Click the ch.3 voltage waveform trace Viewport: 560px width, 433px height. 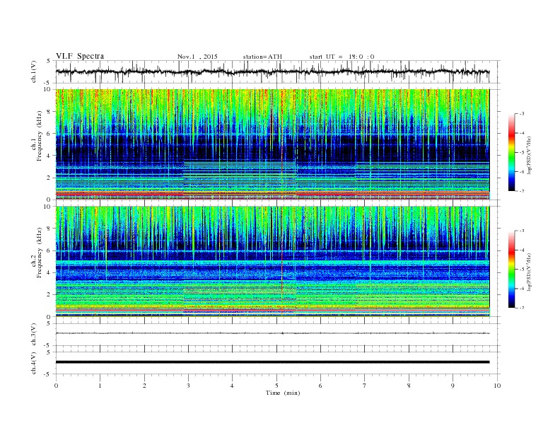click(x=272, y=333)
